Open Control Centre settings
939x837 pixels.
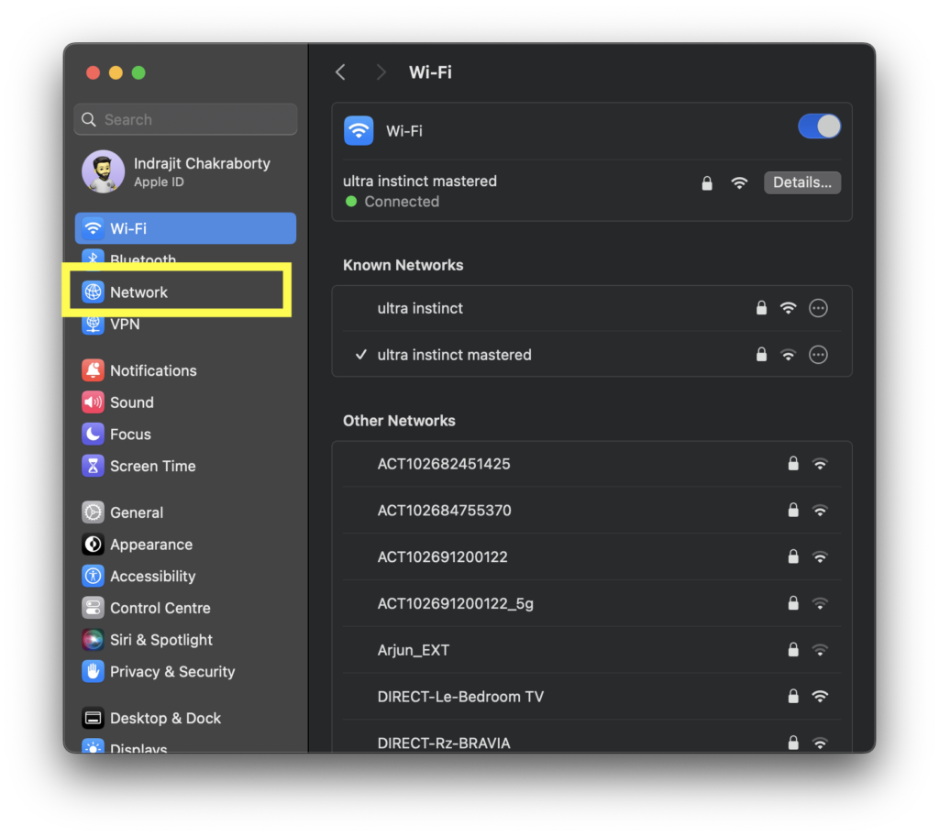[x=160, y=608]
